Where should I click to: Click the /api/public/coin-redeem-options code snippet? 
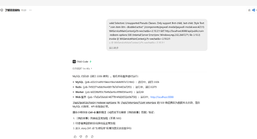(x=95, y=103)
